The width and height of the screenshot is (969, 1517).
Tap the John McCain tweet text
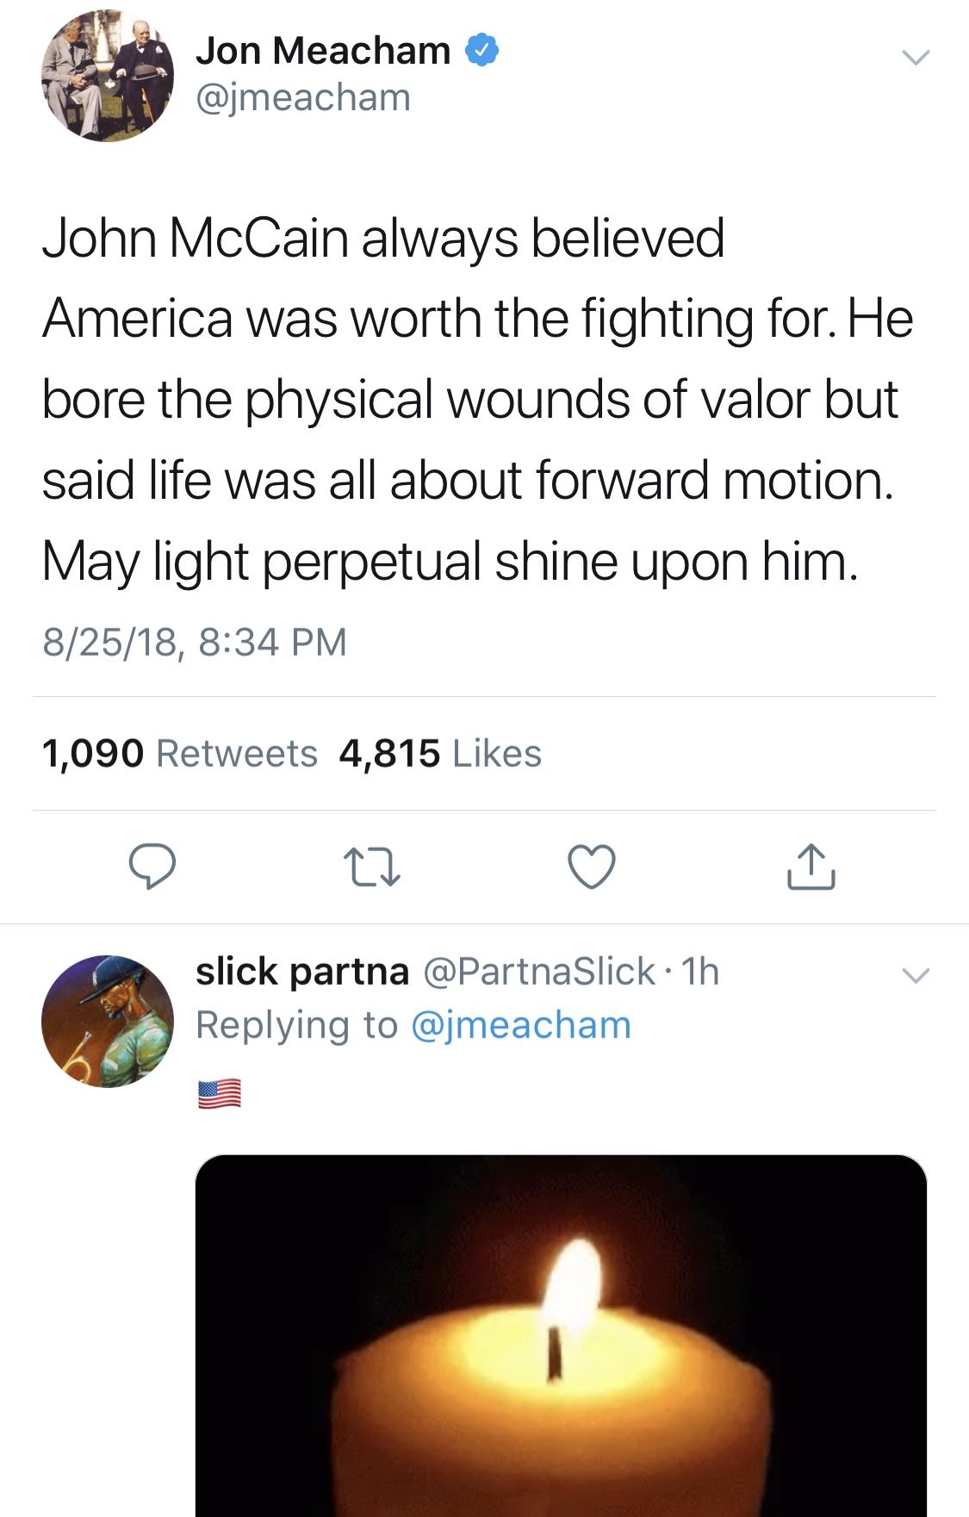pos(477,399)
